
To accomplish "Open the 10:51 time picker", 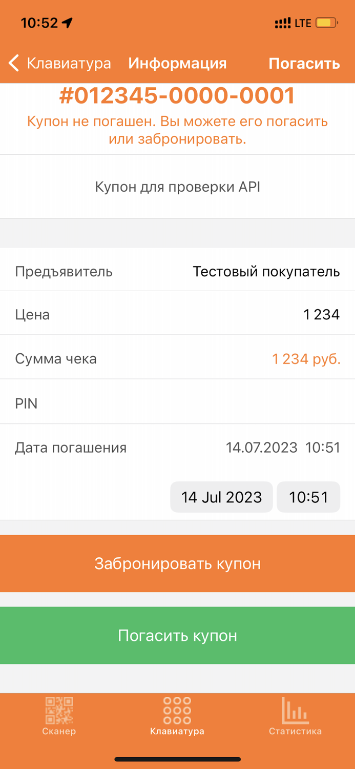I will click(x=308, y=496).
